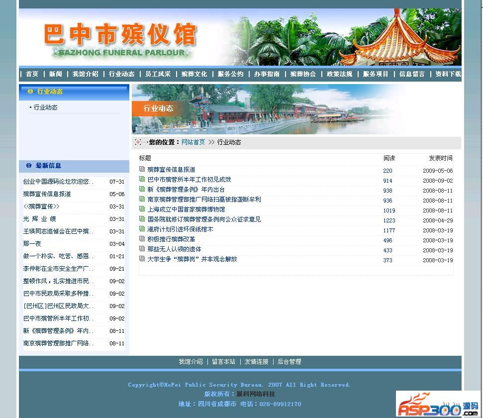Image resolution: width=483 pixels, height=418 pixels.
Task: Click 后台管理 link in the footer
Action: [x=289, y=362]
